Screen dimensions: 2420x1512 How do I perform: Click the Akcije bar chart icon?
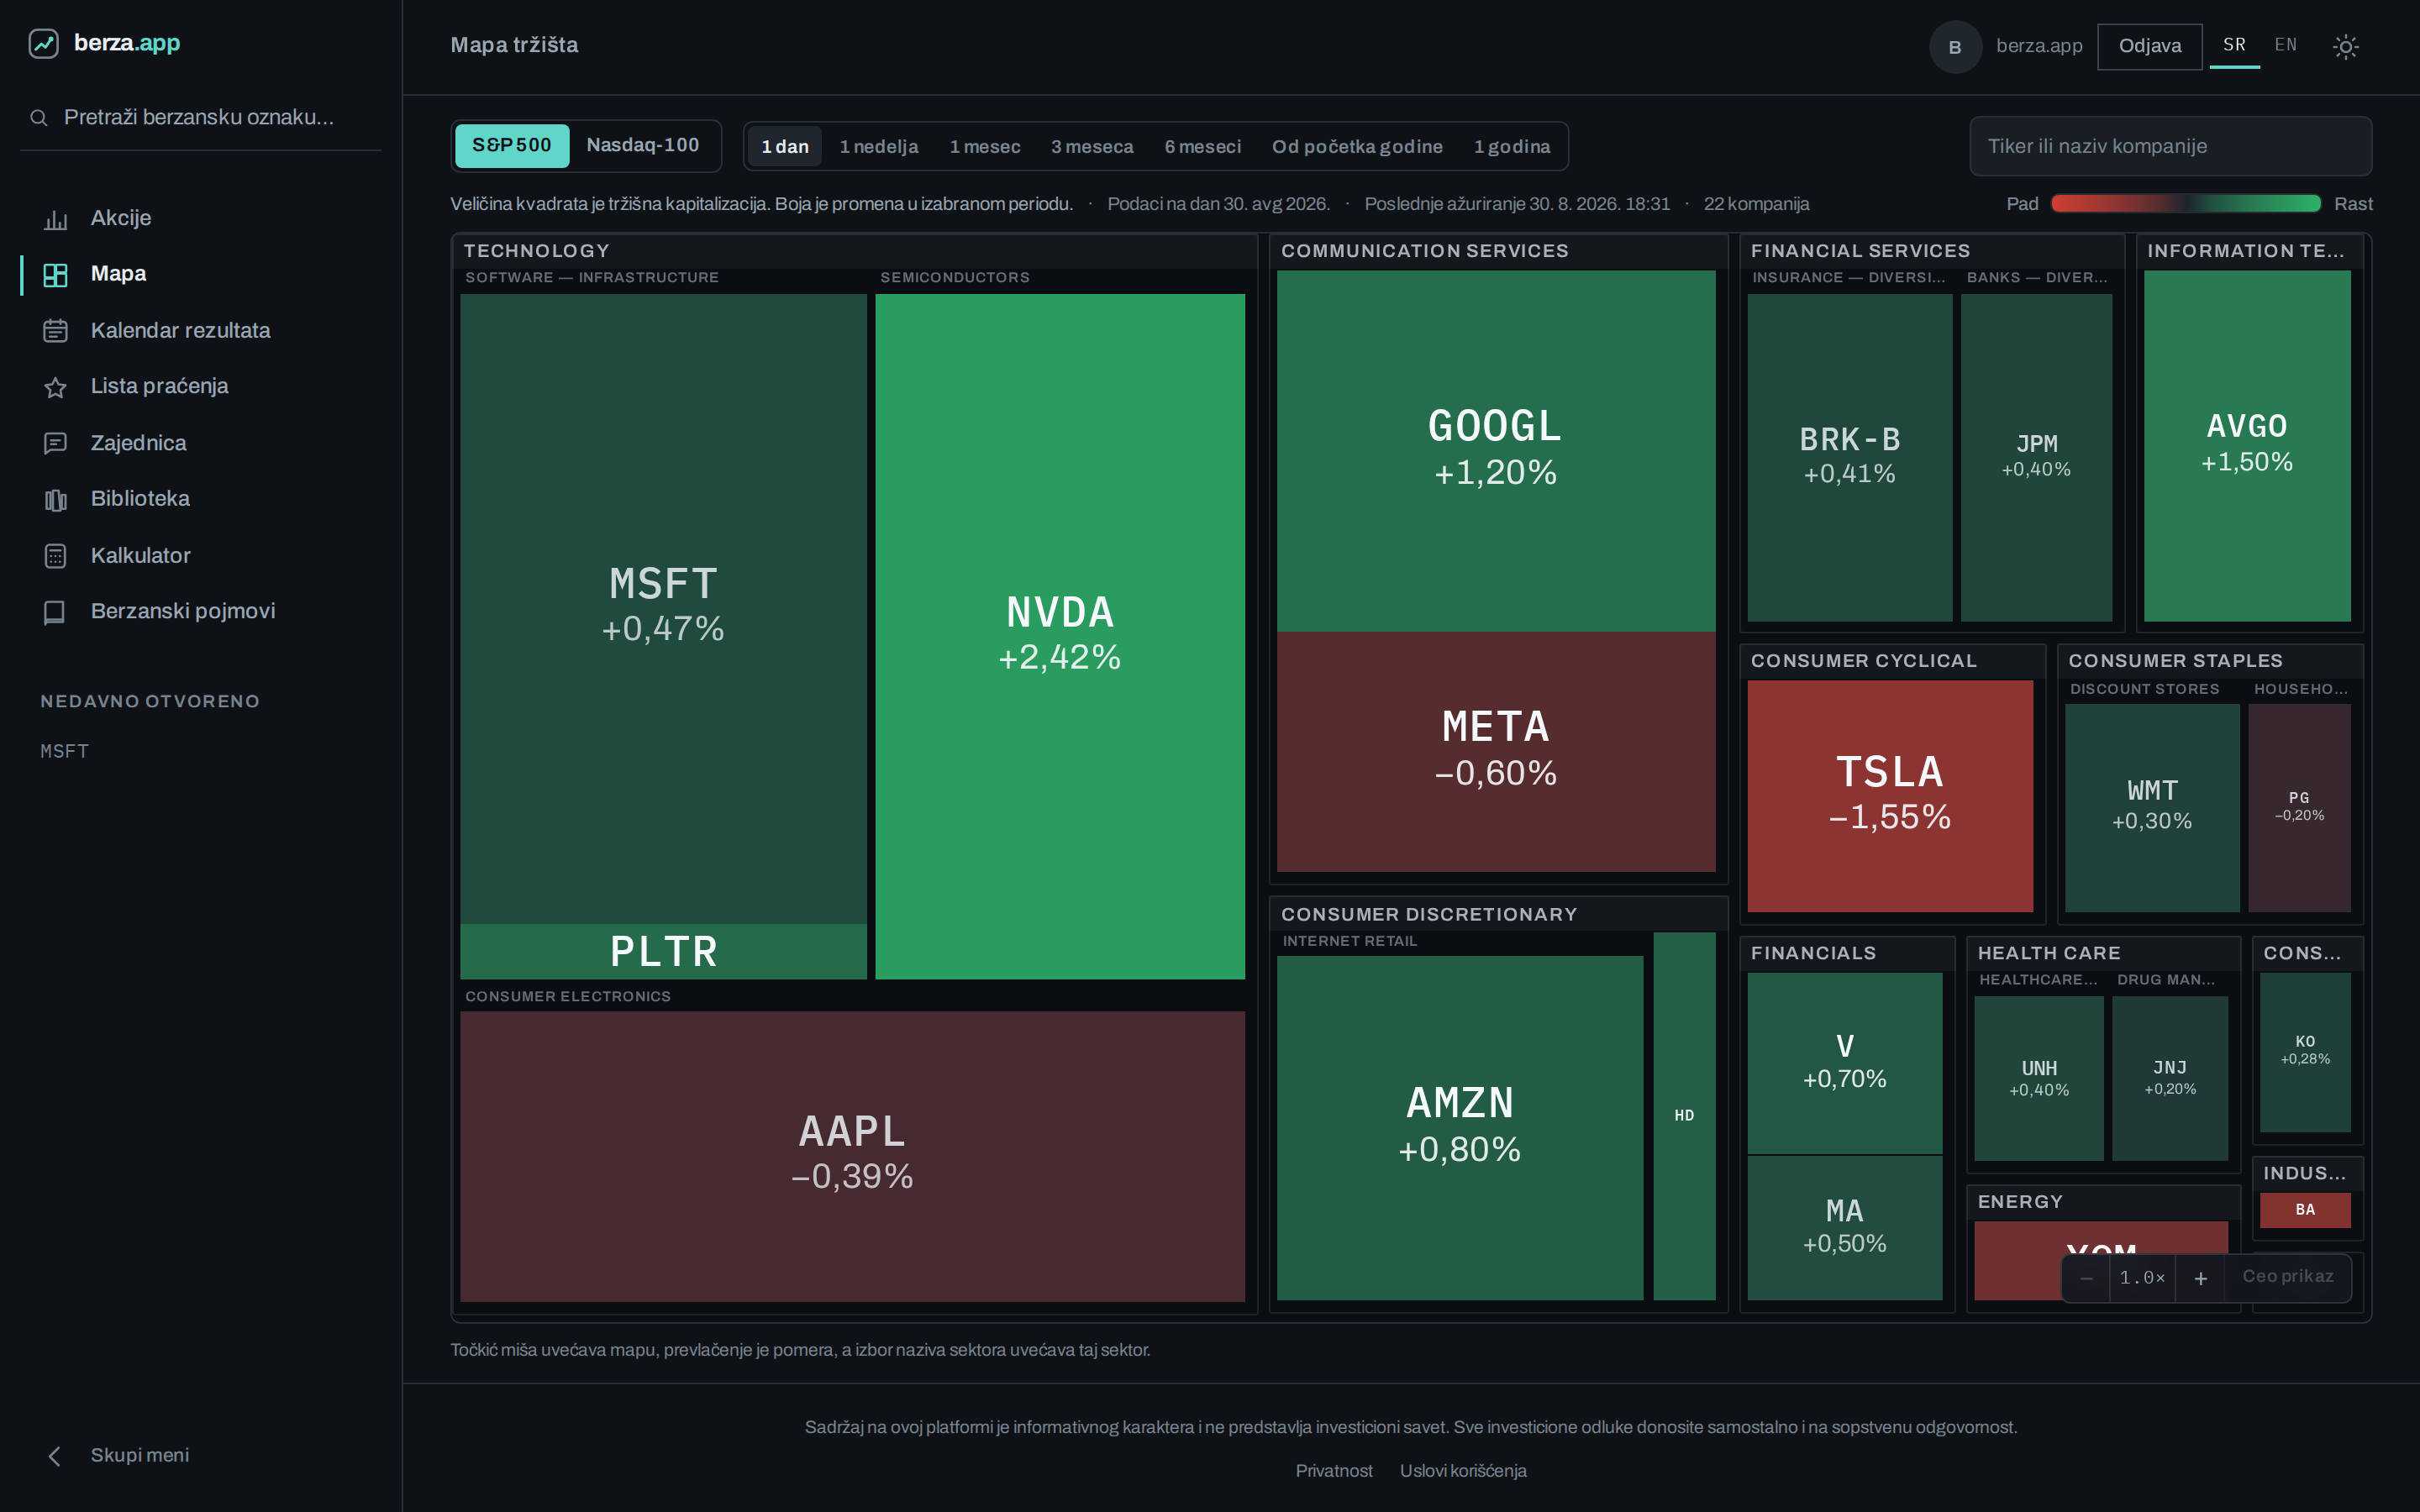(56, 219)
